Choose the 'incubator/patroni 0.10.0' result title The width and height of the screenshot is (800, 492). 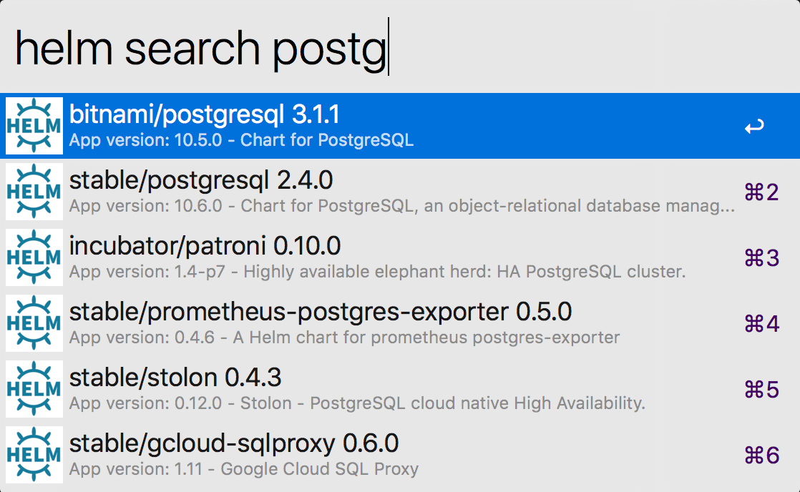[205, 246]
